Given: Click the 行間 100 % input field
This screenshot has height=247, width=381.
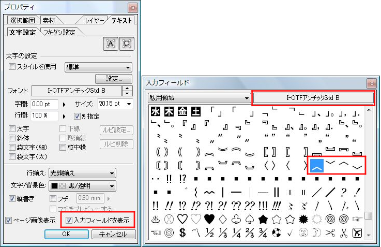Looking at the screenshot, I should pyautogui.click(x=44, y=115).
